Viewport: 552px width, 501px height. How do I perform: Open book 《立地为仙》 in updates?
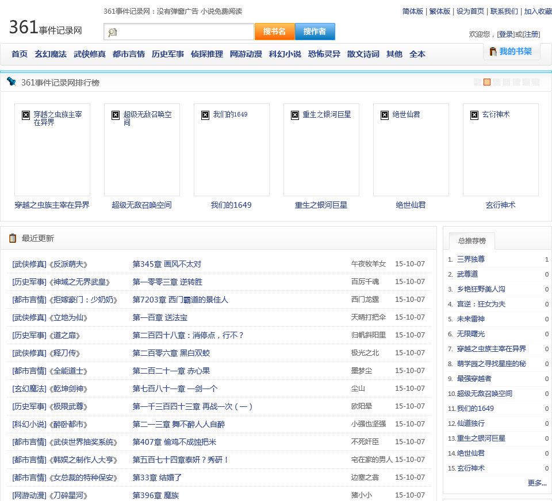tap(68, 318)
